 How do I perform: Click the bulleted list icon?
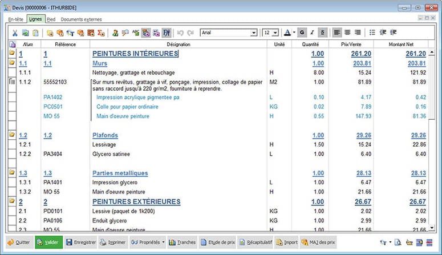[x=372, y=33]
